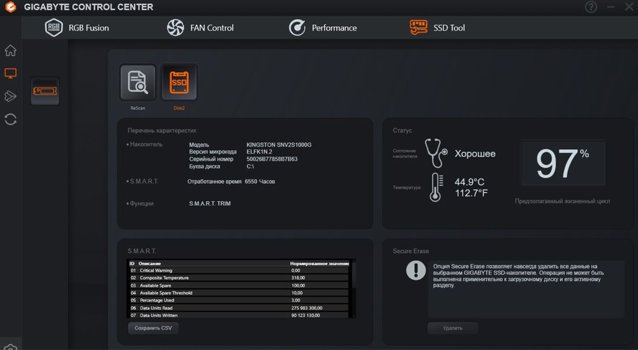638x350 pixels.
Task: Click the 97% life cycle indicator
Action: 563,163
